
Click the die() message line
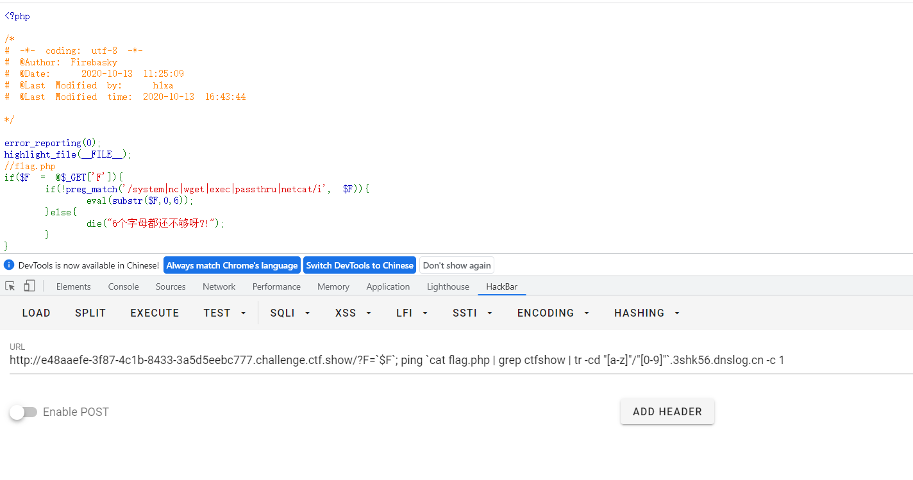pos(156,224)
